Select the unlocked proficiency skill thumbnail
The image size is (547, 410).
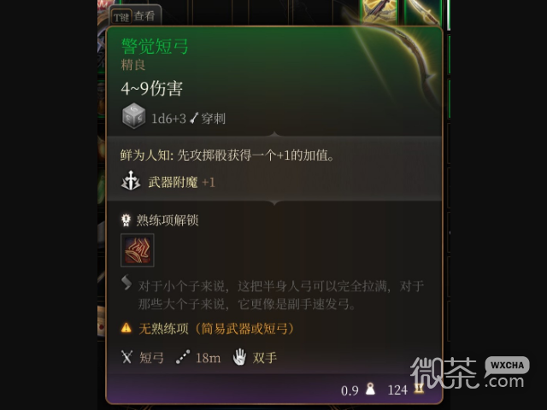[x=138, y=250]
